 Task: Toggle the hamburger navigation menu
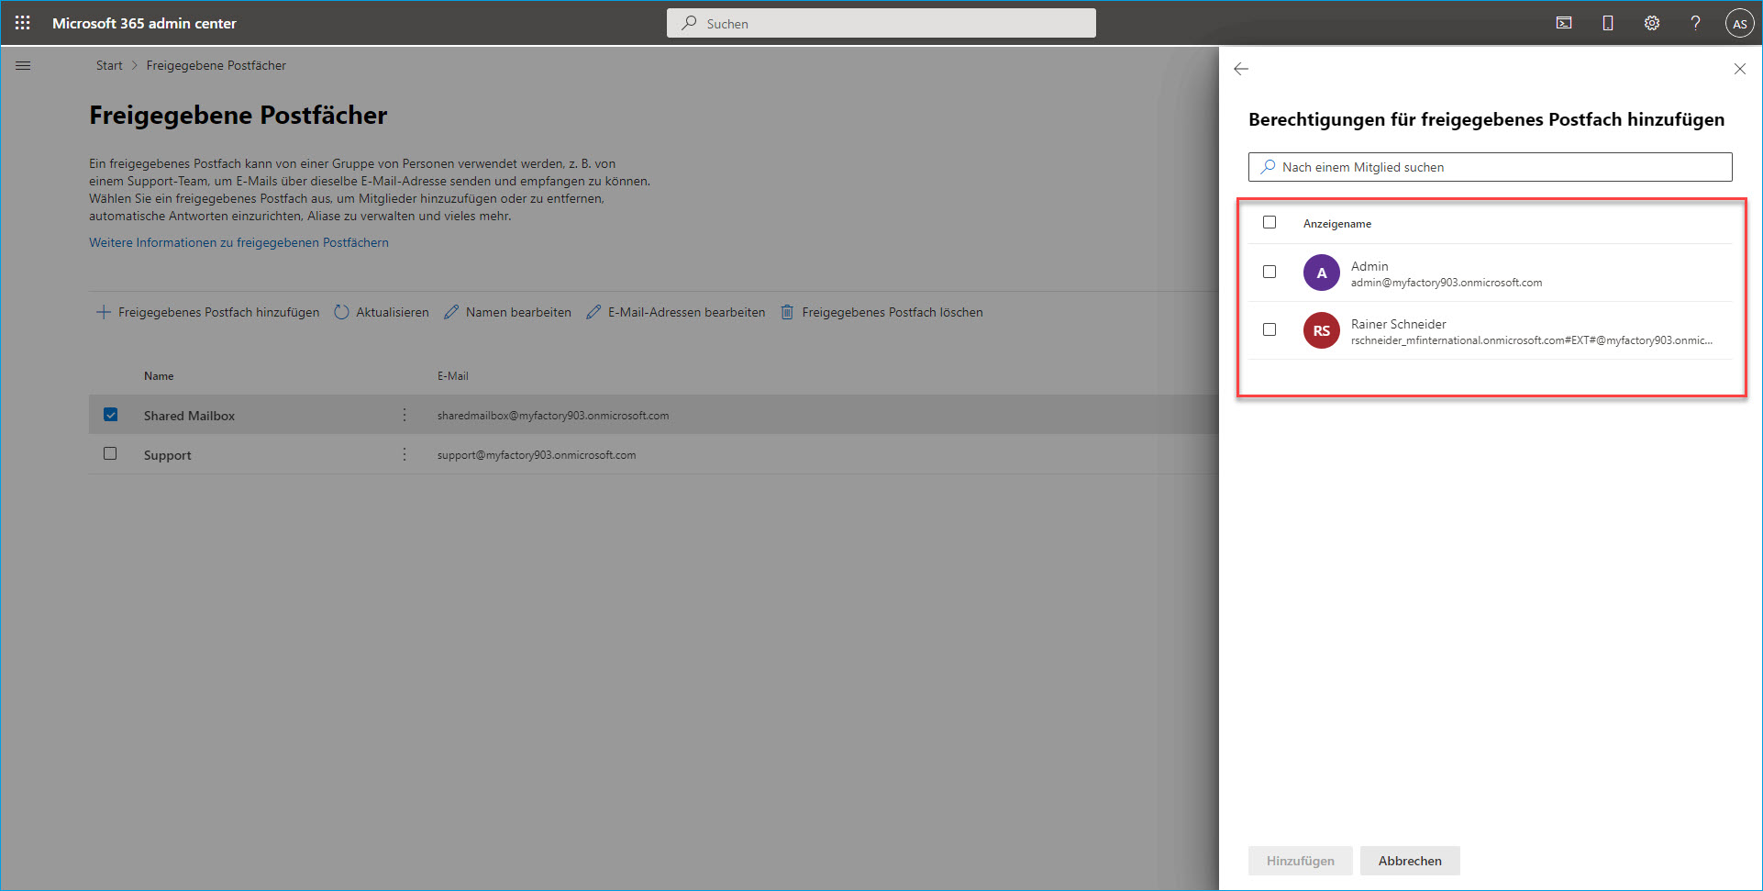point(23,66)
